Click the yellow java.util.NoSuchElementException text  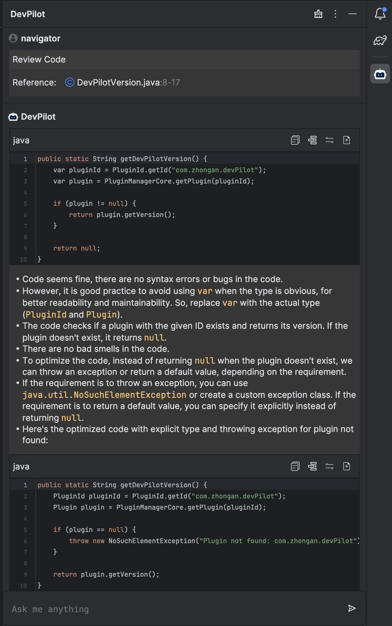(x=104, y=395)
